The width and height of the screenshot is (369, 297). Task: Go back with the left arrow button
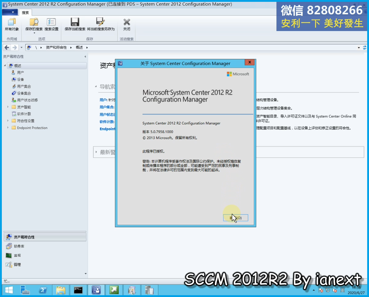(7, 47)
